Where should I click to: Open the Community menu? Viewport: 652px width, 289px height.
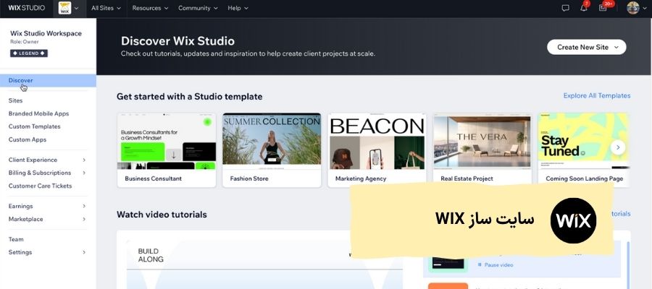(198, 8)
